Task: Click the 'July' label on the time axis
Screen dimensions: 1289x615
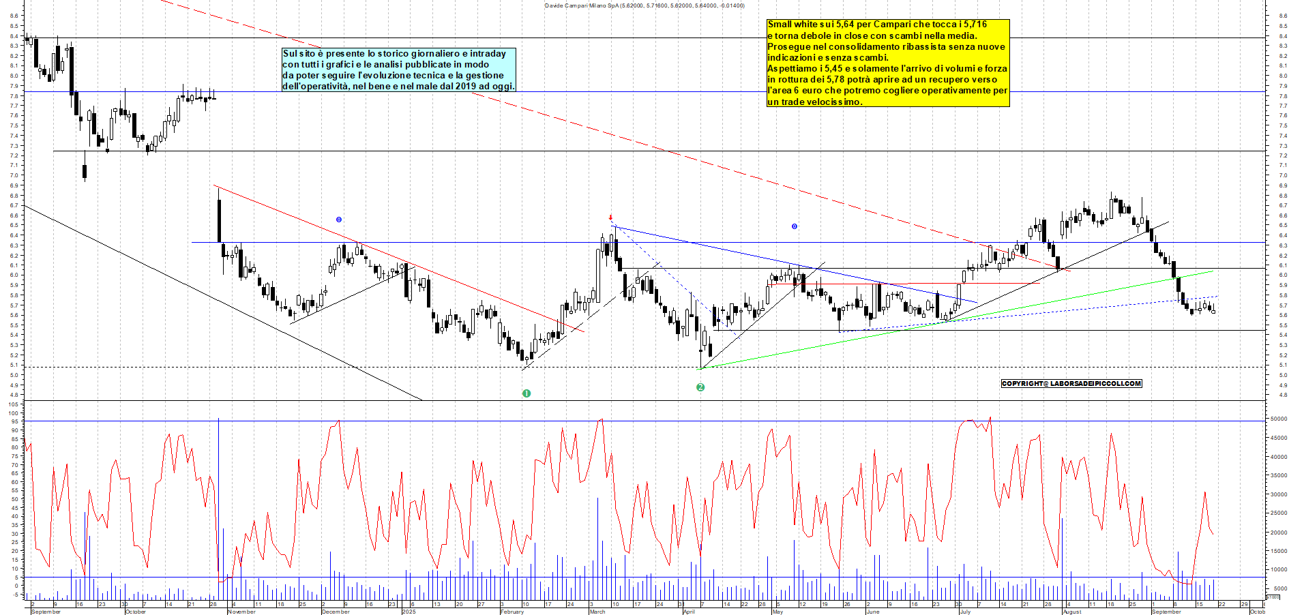Action: coord(965,612)
